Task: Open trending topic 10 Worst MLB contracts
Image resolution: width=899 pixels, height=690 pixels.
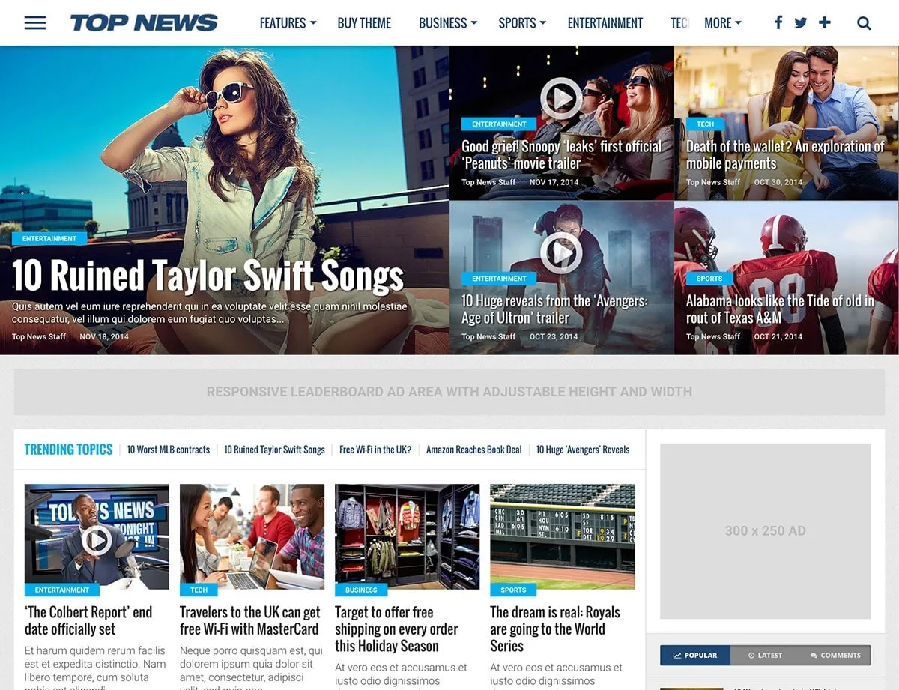Action: coord(169,450)
